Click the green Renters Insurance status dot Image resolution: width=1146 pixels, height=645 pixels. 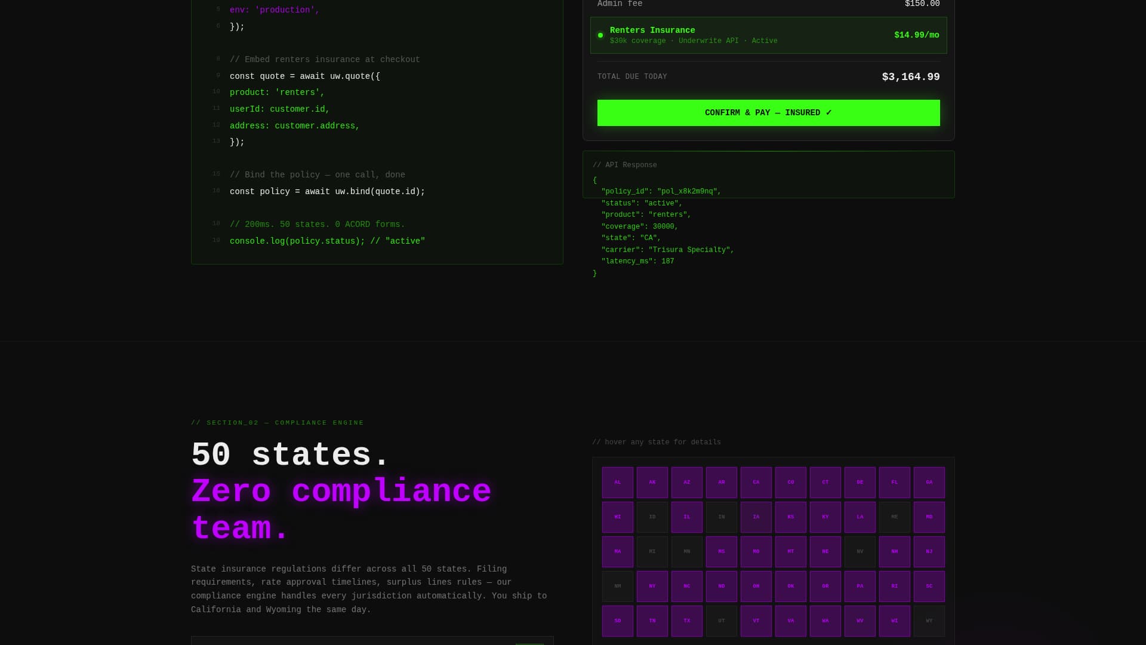[x=600, y=35]
